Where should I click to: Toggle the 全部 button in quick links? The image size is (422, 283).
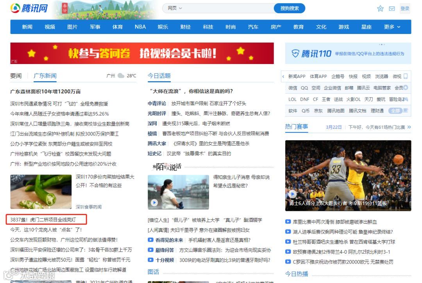[395, 111]
